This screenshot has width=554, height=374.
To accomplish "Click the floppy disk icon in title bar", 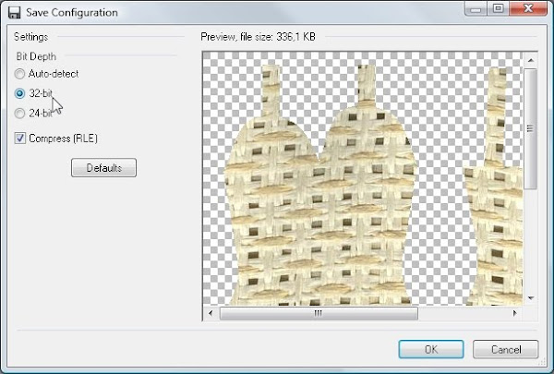I will coord(15,13).
